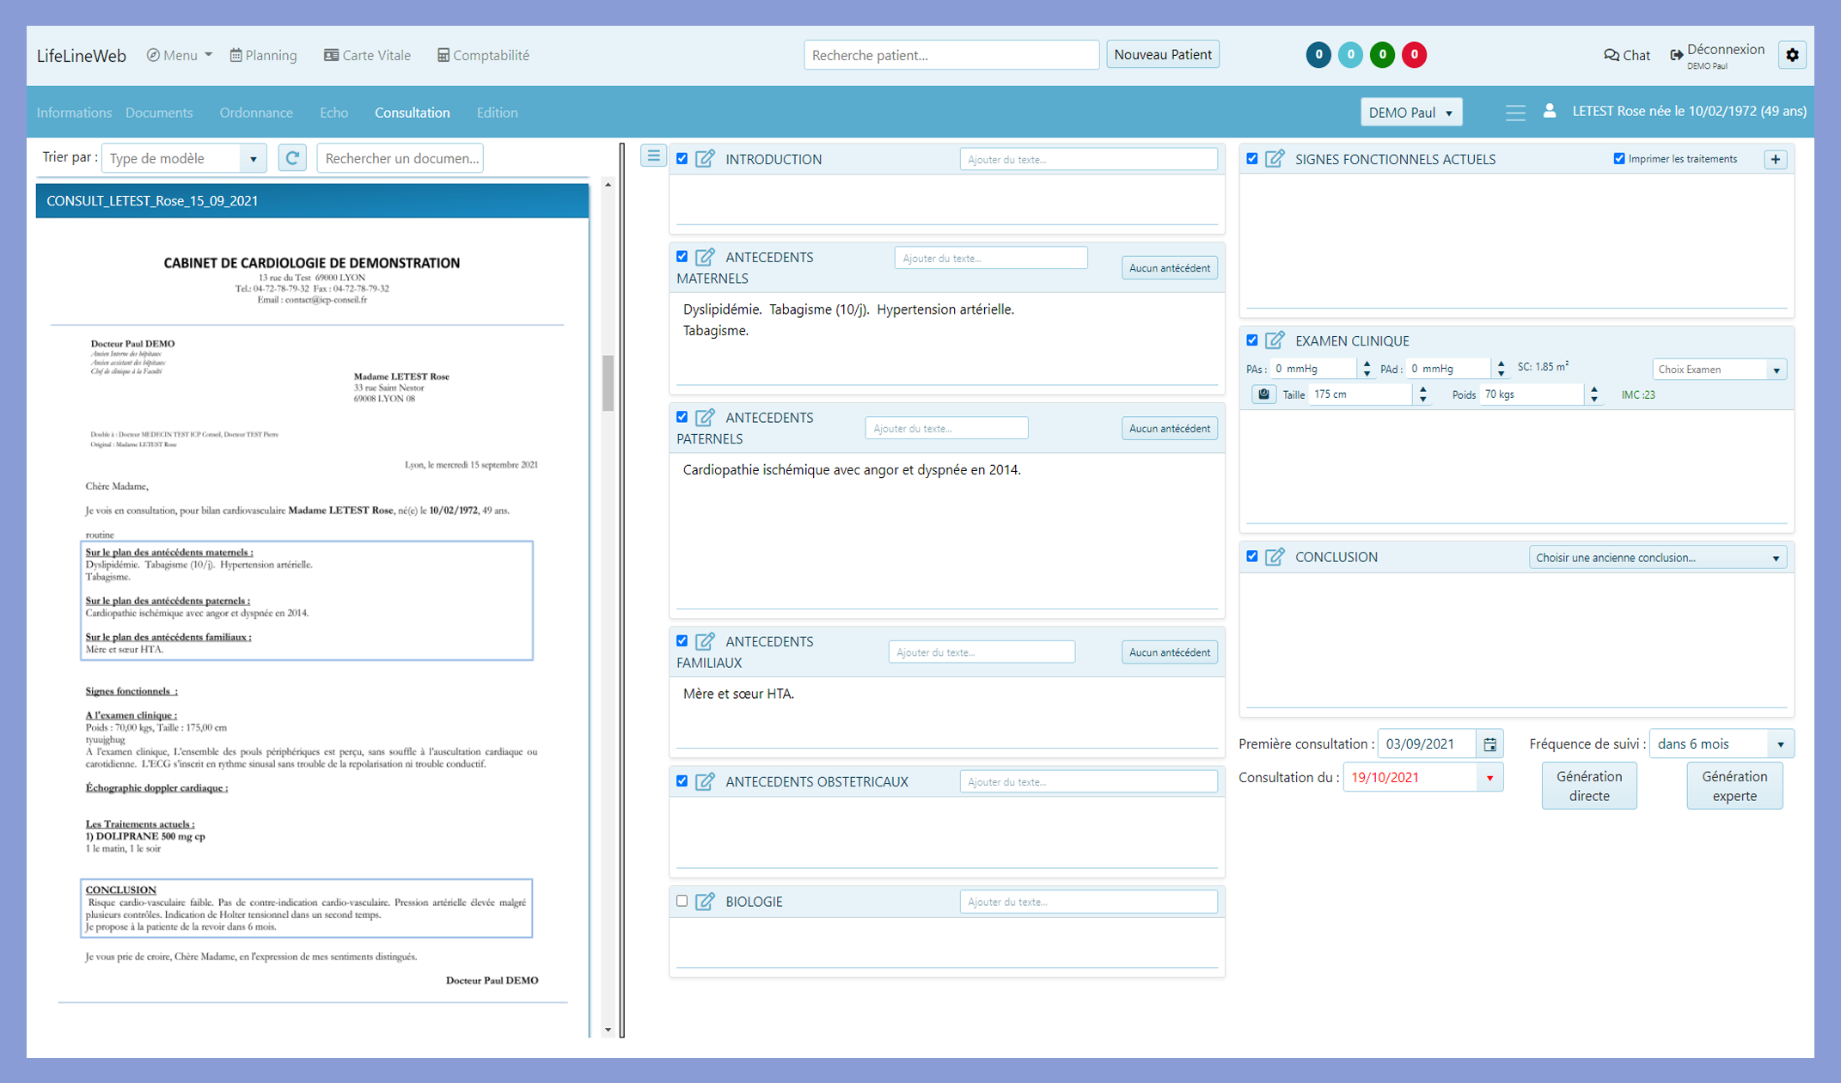Image resolution: width=1841 pixels, height=1083 pixels.
Task: Click the Déconnexion logout link
Action: click(1716, 54)
